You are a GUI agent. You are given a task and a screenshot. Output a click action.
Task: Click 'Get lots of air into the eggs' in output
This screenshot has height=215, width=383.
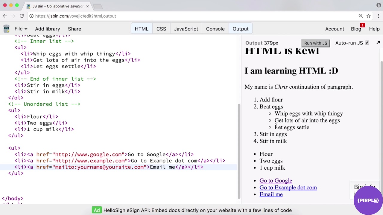point(307,120)
